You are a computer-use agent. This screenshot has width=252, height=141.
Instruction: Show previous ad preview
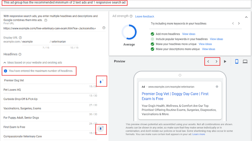[x=208, y=61]
